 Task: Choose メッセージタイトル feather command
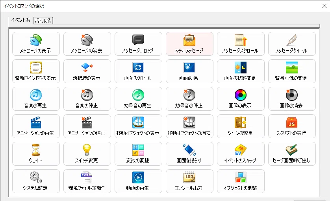(x=292, y=44)
